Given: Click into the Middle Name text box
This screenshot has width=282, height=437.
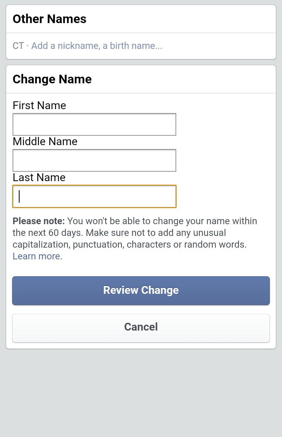Looking at the screenshot, I should point(94,160).
